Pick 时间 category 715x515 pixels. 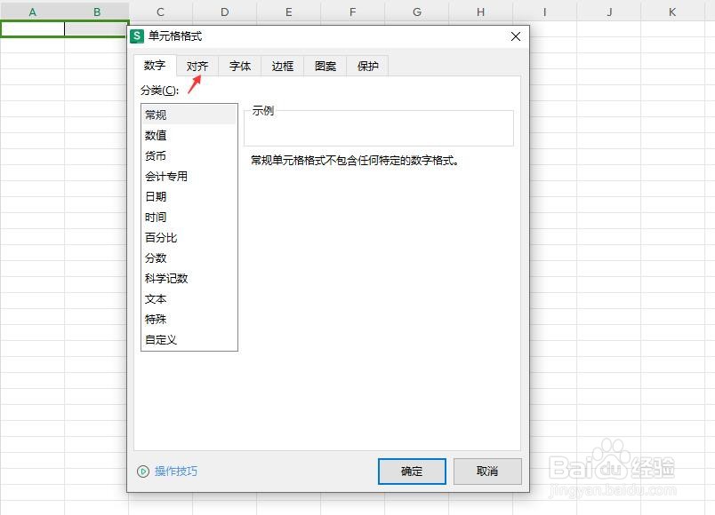[189, 218]
